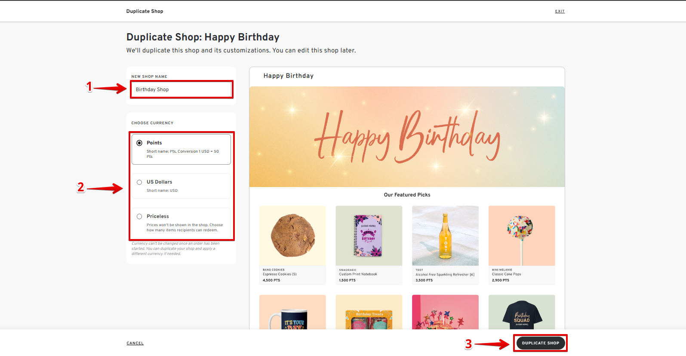Viewport: 686px width, 356px height.
Task: Open the Custom Print Notebook product image
Action: pos(369,236)
